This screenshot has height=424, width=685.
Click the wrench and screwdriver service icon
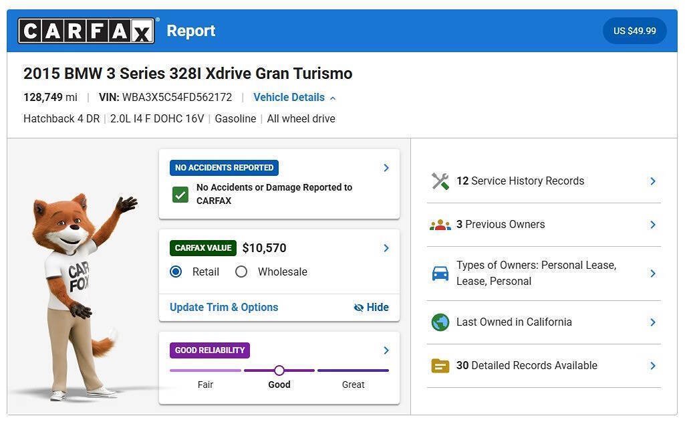[440, 181]
